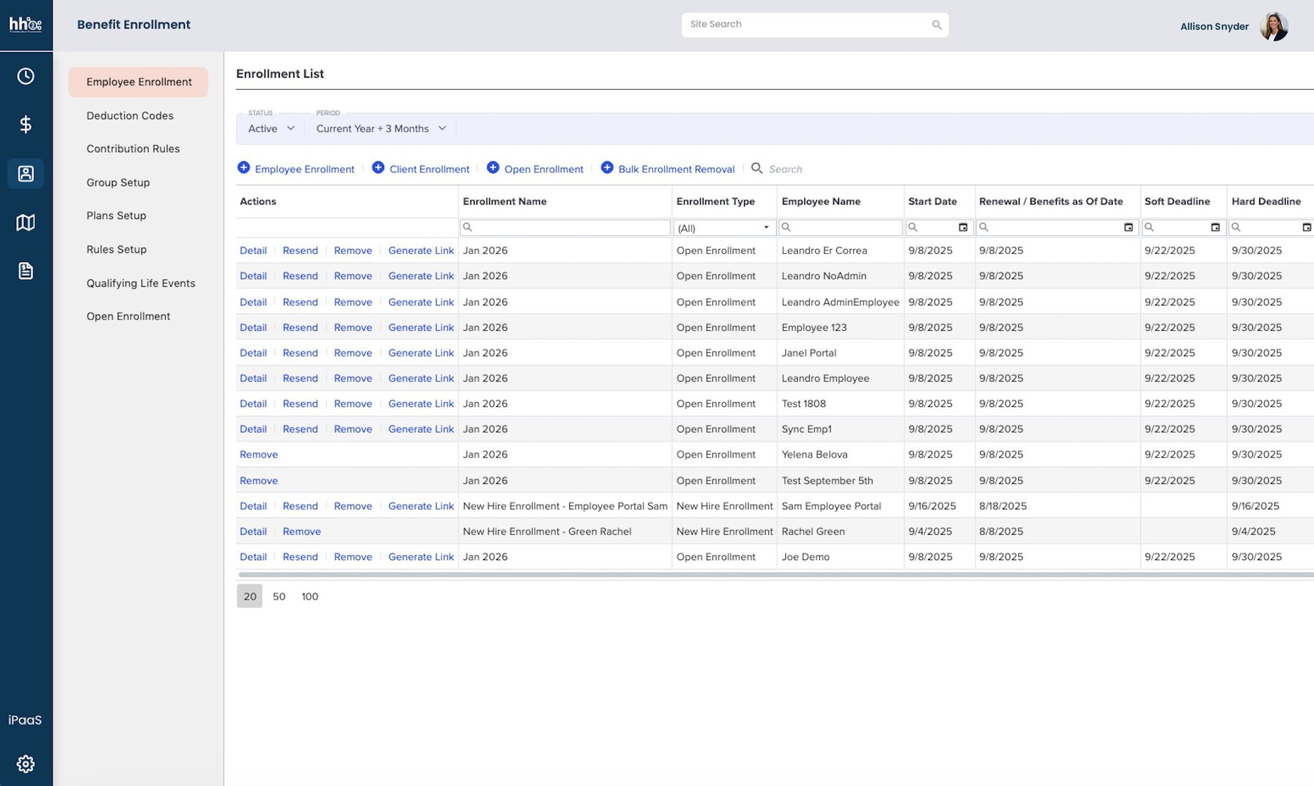1314x786 pixels.
Task: Open the Plans Setup menu item
Action: point(116,215)
